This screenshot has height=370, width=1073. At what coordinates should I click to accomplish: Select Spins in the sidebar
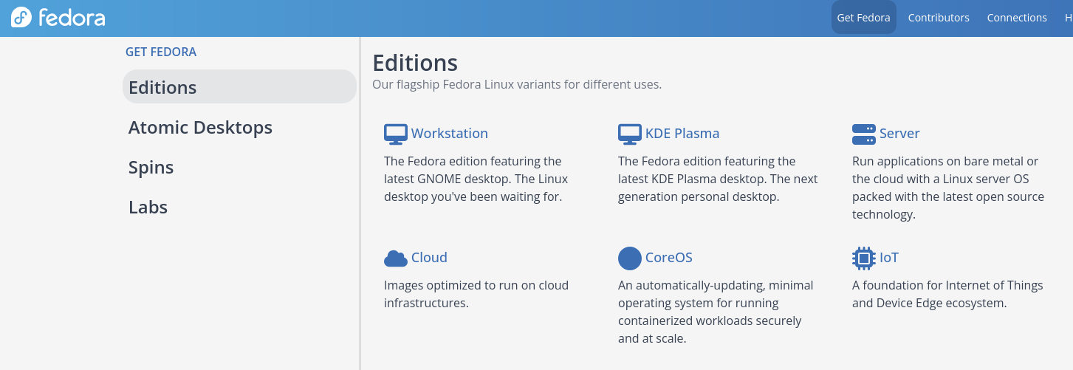[151, 167]
